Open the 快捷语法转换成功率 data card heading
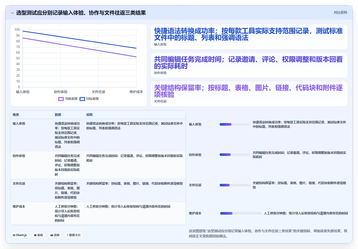The width and height of the screenshot is (358, 249). (248, 34)
